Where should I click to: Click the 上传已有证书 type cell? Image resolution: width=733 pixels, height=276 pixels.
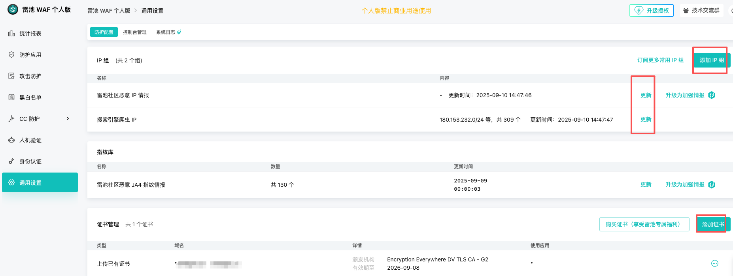tap(113, 264)
